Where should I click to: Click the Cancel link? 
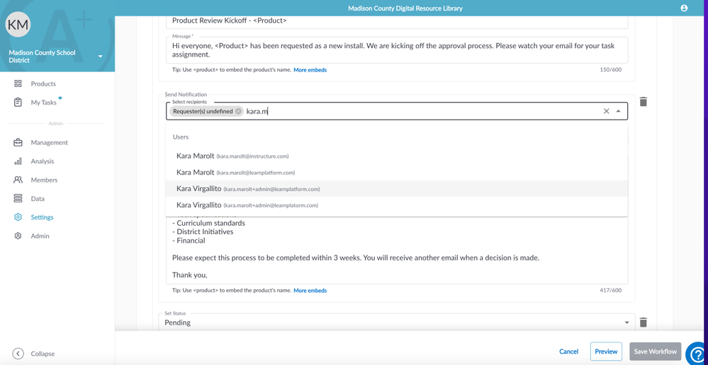tap(568, 352)
